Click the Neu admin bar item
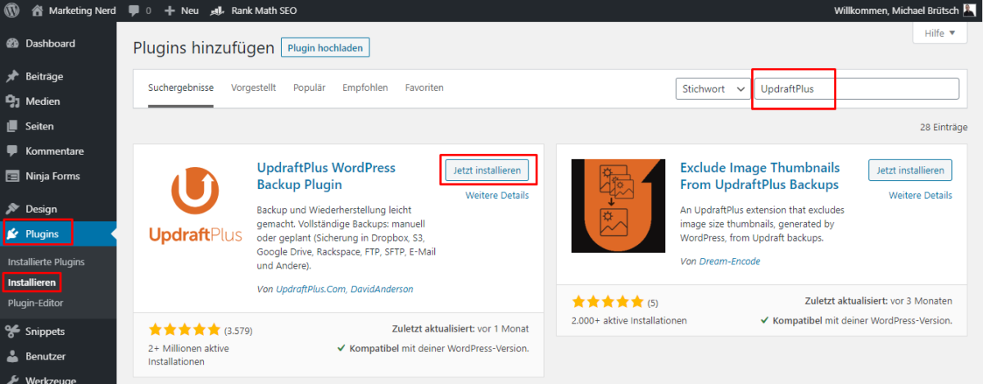The height and width of the screenshot is (384, 983). pos(189,11)
